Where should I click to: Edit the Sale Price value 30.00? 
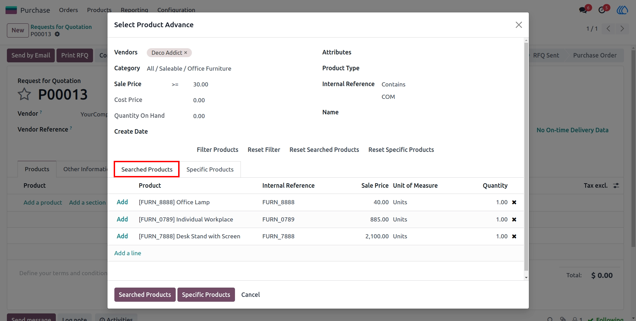pos(201,84)
